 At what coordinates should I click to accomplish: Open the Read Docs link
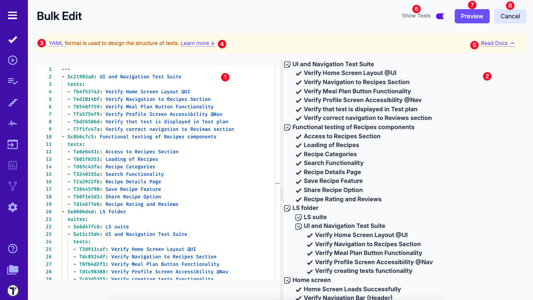coord(498,43)
